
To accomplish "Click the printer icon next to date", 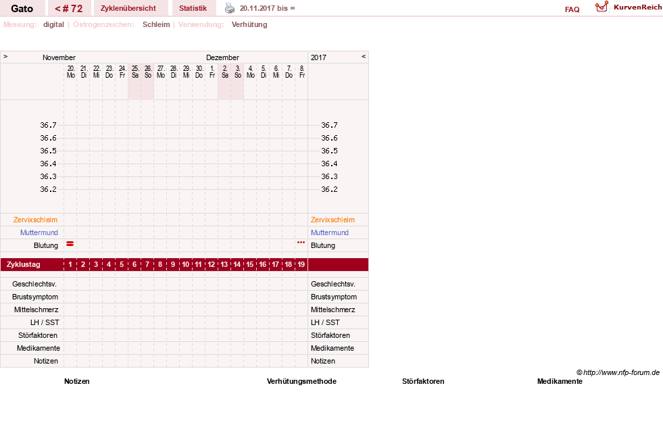I will pyautogui.click(x=230, y=9).
